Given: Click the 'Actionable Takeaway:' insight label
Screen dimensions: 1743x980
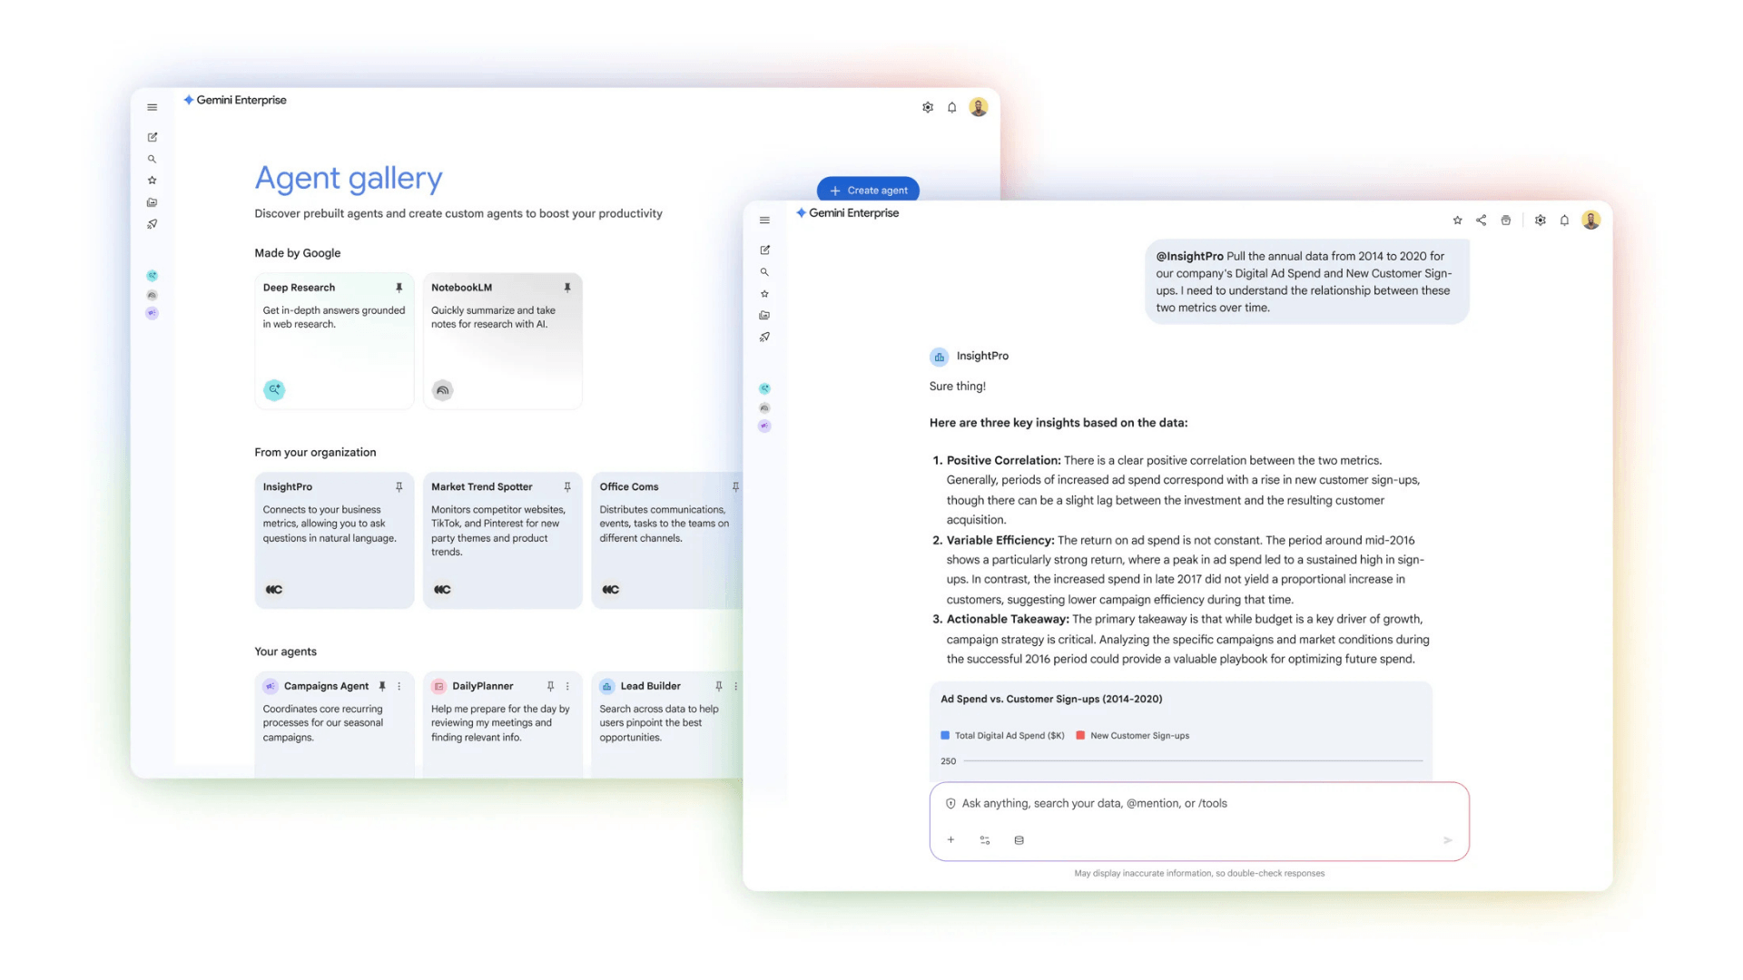Looking at the screenshot, I should click(1008, 620).
